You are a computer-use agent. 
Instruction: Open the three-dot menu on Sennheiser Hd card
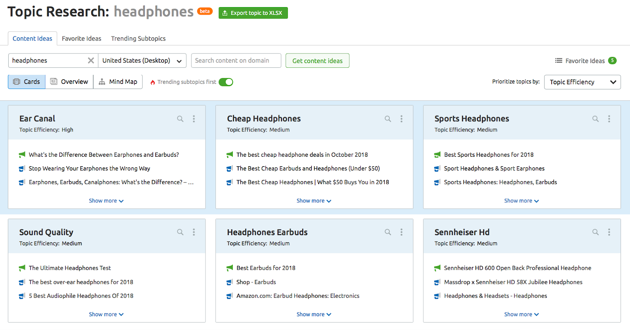point(609,232)
